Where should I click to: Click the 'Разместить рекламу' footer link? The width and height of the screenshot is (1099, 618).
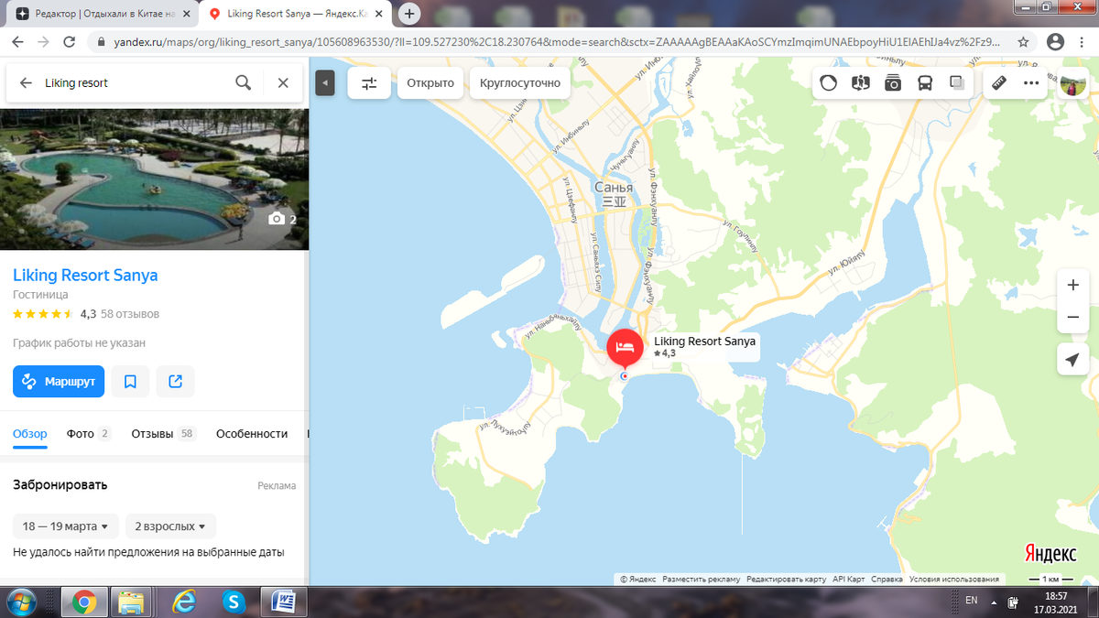pos(702,579)
